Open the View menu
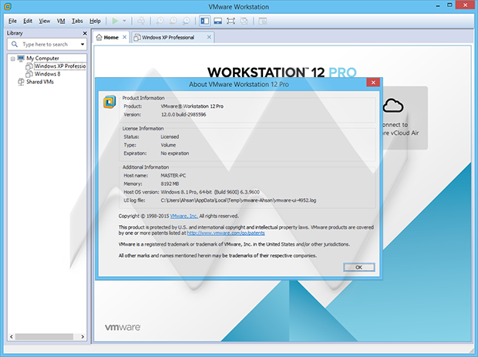This screenshot has width=478, height=357. (x=45, y=21)
